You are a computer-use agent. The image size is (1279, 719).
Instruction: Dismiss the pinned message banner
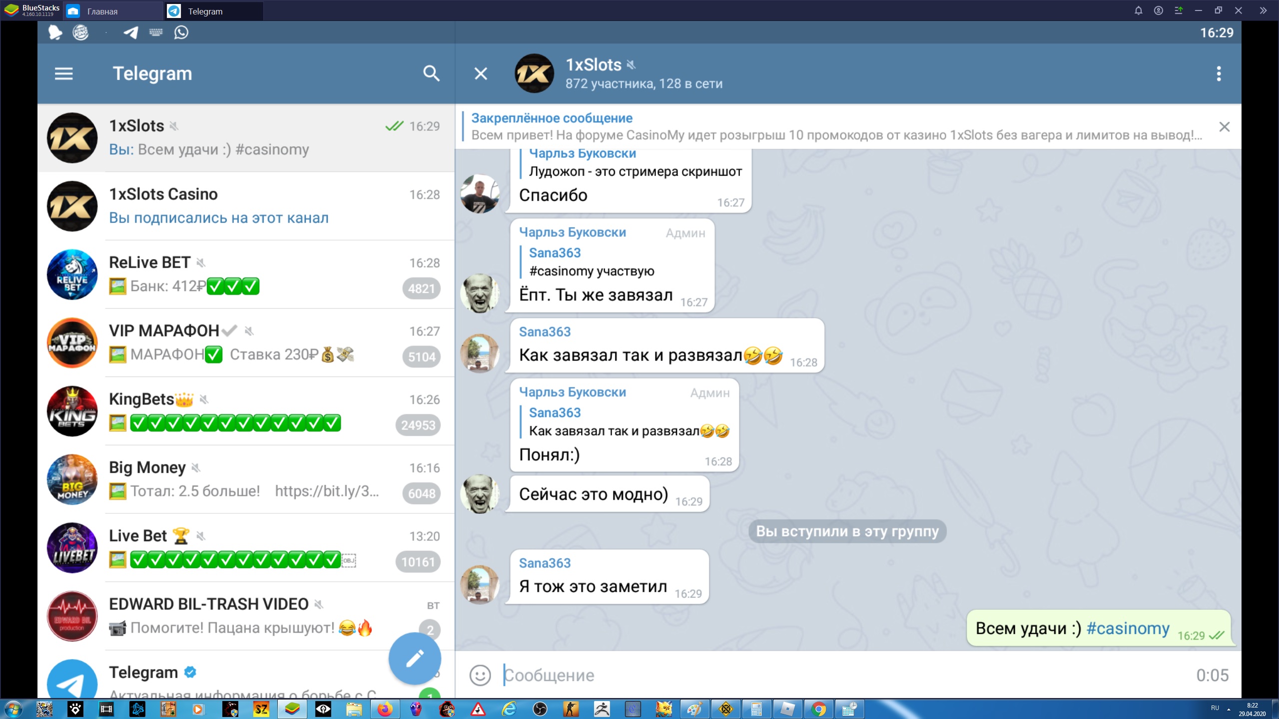click(1224, 127)
